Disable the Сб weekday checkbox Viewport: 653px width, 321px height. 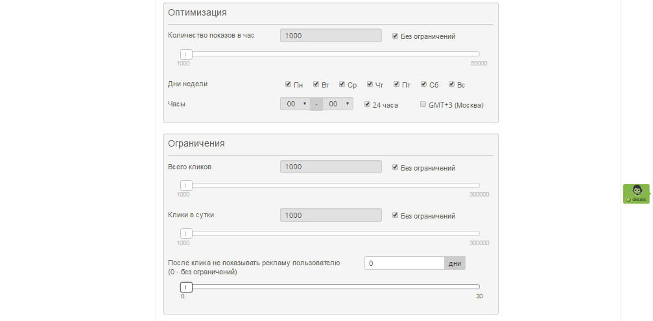click(423, 84)
